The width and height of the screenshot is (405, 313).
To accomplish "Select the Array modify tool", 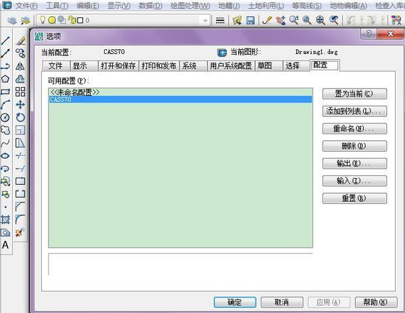I will pyautogui.click(x=20, y=92).
